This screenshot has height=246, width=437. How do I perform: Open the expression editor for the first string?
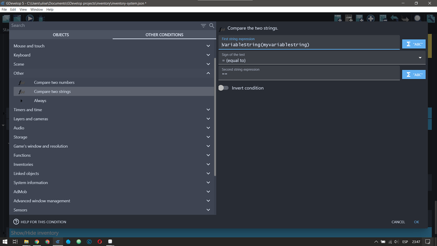point(413,44)
